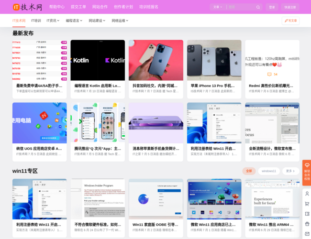Screen dimensions: 311x239
Task: Select the windows11 filter tag
Action: coord(269,171)
